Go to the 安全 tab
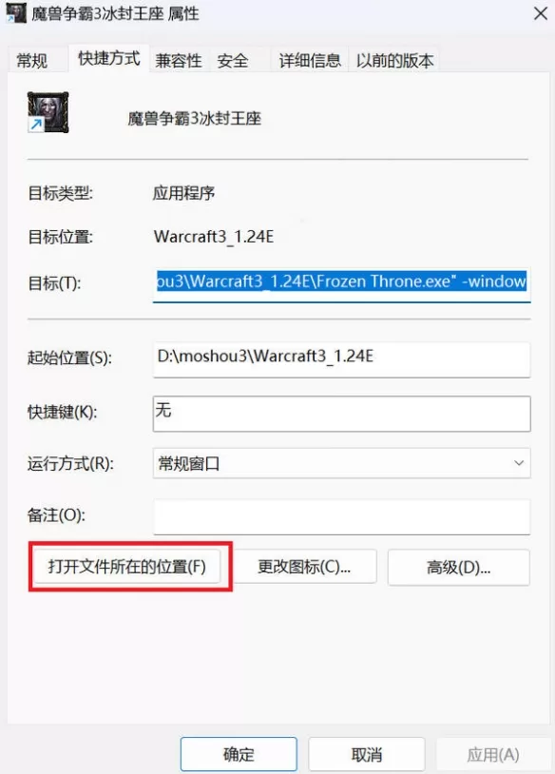555x774 pixels. (233, 60)
